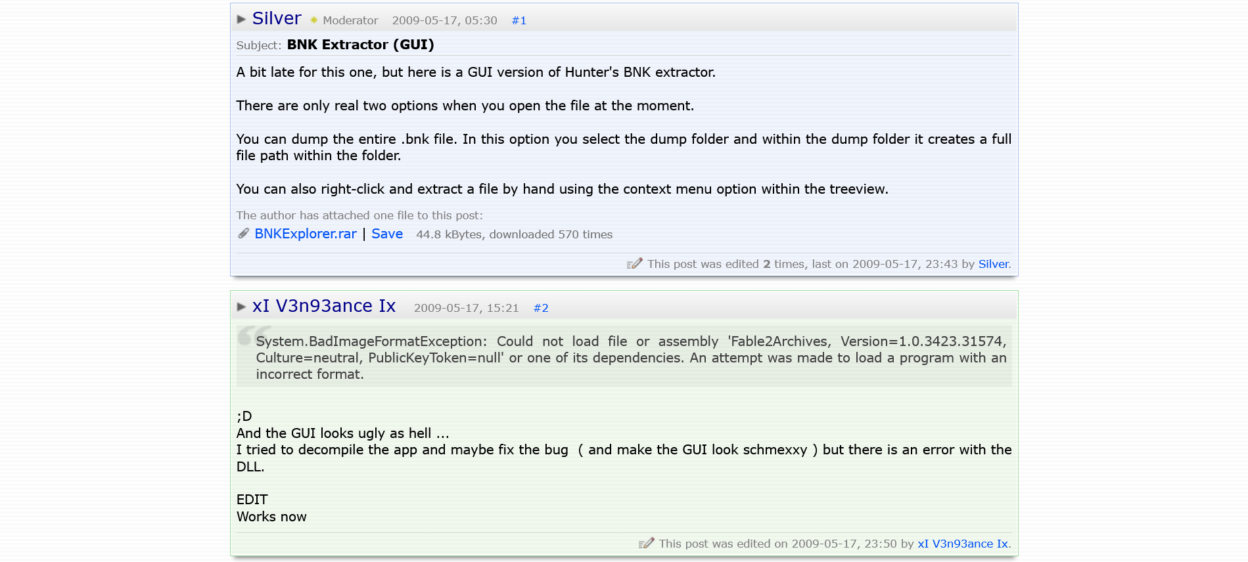Image resolution: width=1248 pixels, height=562 pixels.
Task: Click the pencil edit icon in Silver's post
Action: (x=634, y=264)
